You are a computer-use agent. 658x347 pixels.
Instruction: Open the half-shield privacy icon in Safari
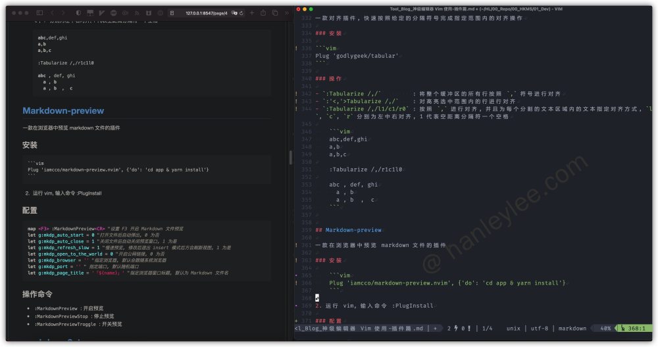coord(78,13)
